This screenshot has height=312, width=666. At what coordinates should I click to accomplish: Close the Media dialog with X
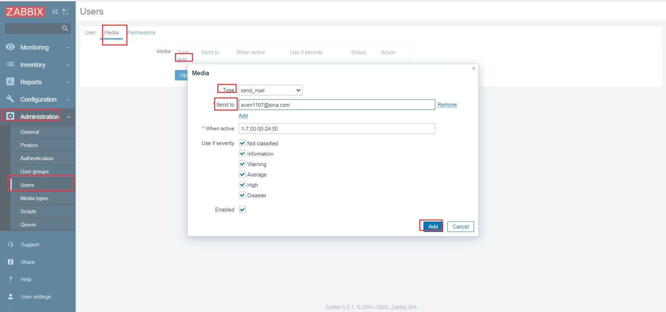pos(473,68)
